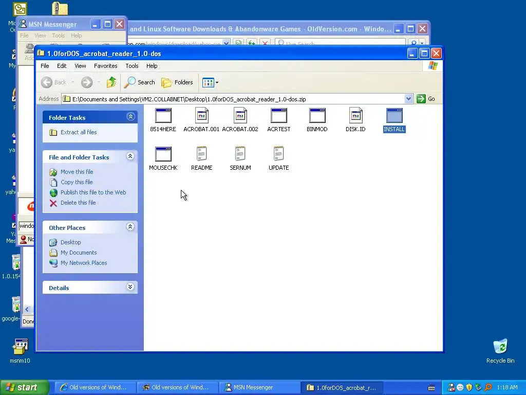Click the 1.0forDOS_acrobat taskbar button
Viewport: 526px width, 395px height.
(342, 388)
